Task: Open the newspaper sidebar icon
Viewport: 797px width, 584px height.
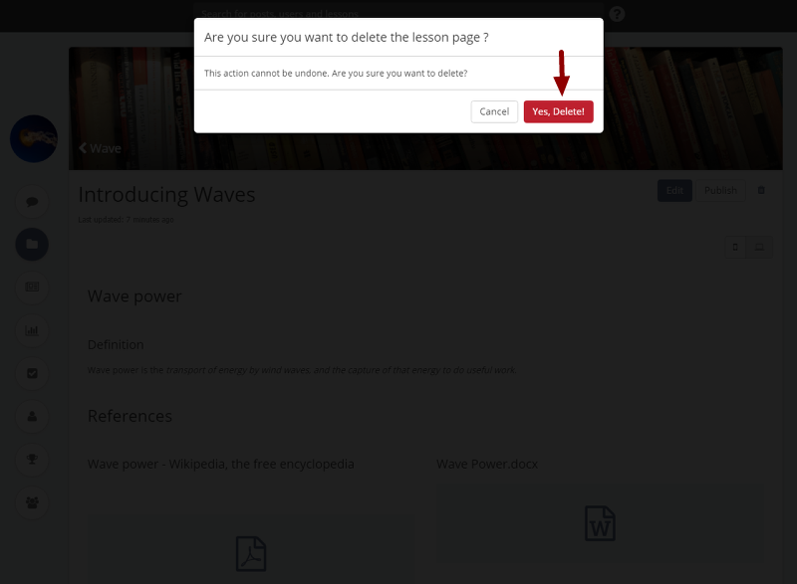Action: click(32, 288)
